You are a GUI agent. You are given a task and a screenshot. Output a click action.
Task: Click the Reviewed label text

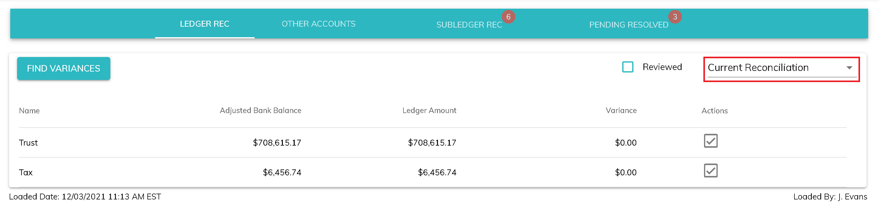pyautogui.click(x=662, y=67)
